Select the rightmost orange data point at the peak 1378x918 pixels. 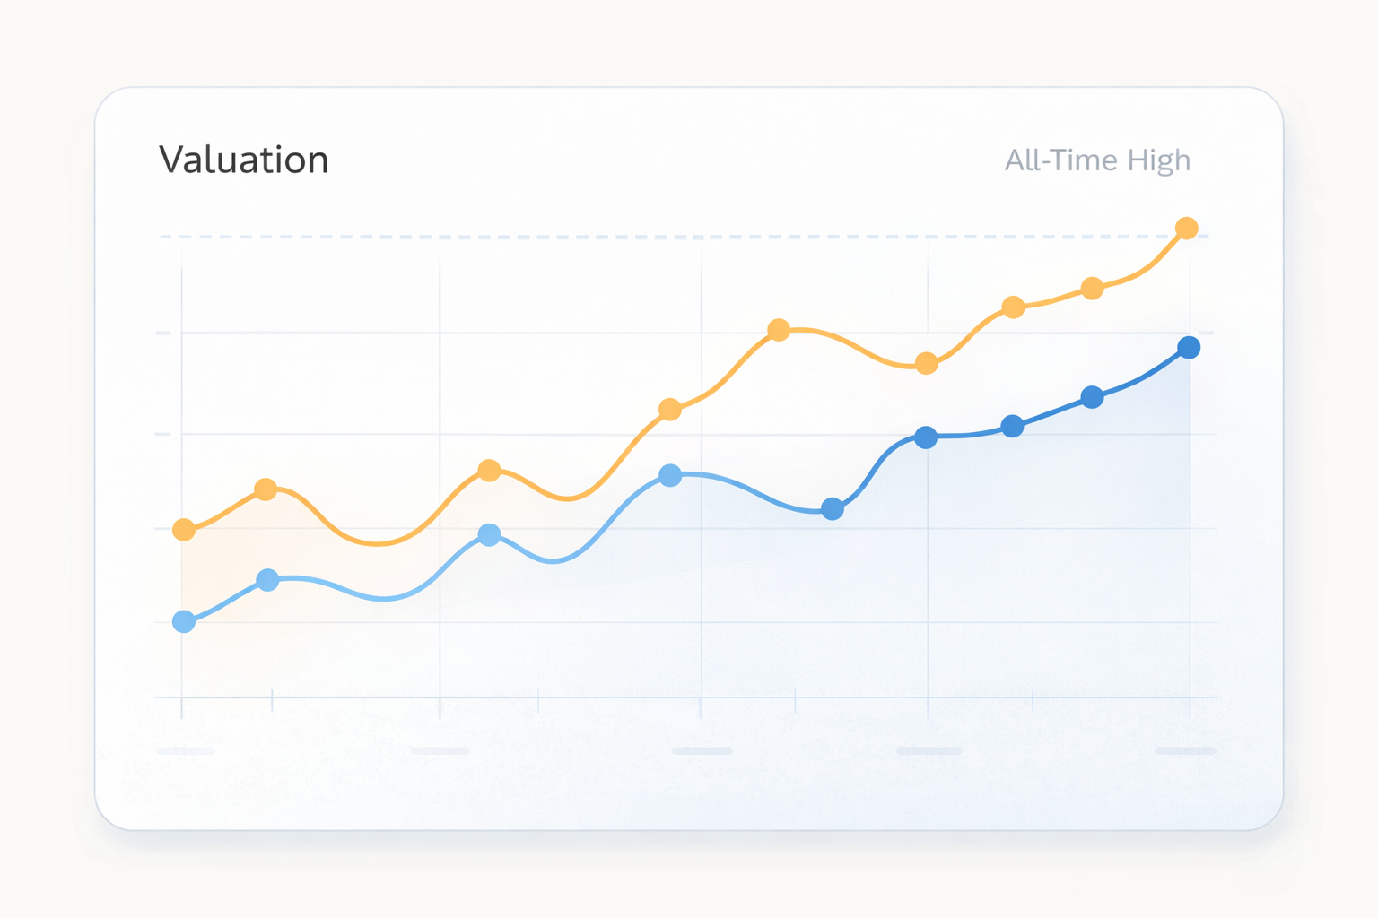pos(1186,229)
